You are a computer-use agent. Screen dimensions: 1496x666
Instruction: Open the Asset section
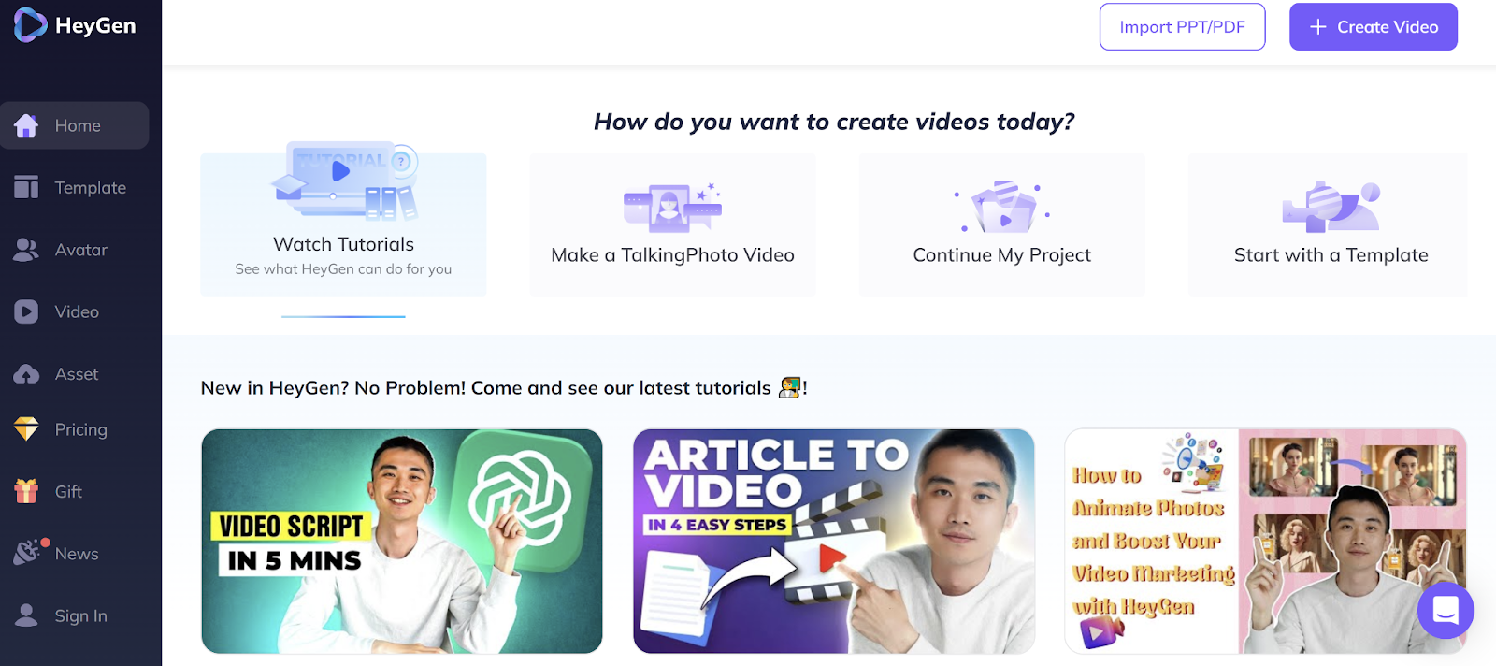(75, 374)
